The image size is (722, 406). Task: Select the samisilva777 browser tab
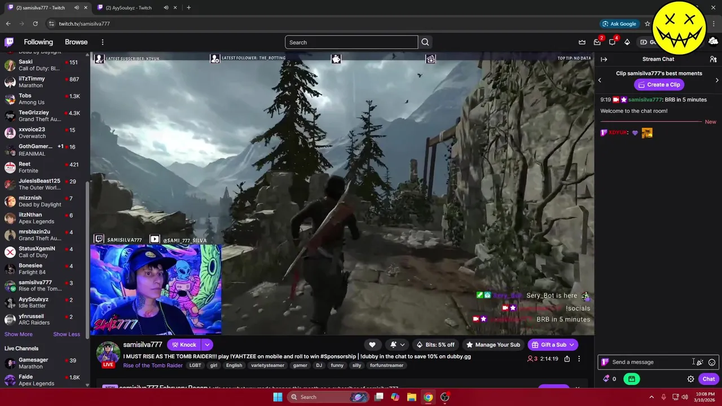click(42, 8)
